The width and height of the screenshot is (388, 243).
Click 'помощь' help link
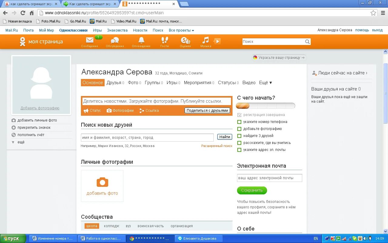click(362, 30)
